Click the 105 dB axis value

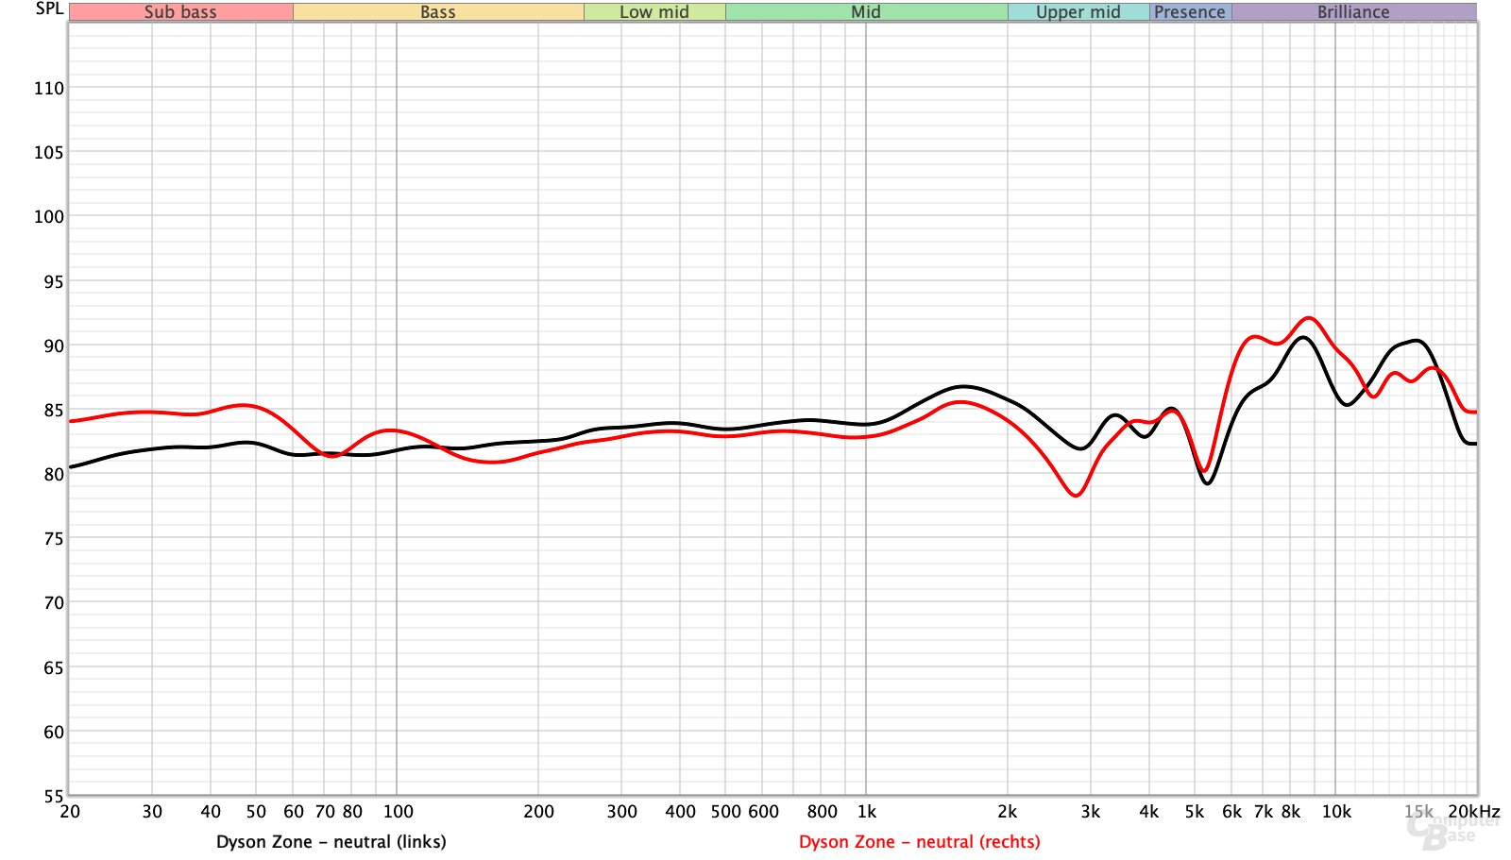[x=49, y=152]
